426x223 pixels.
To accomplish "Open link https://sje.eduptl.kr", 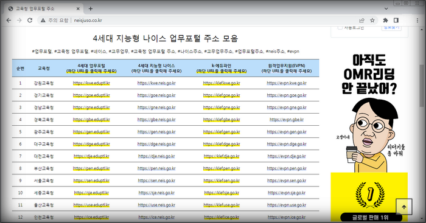I will click(x=91, y=193).
